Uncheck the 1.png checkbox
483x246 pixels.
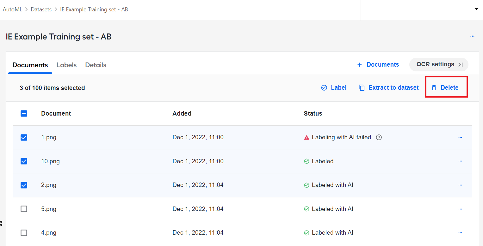(x=24, y=137)
